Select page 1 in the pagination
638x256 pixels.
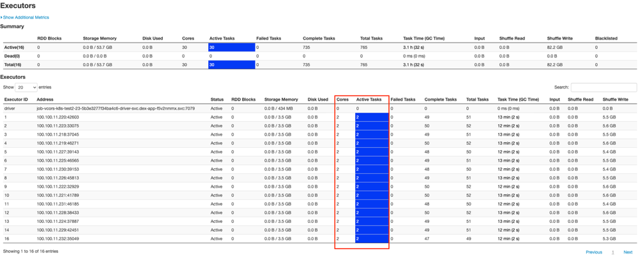click(x=612, y=252)
